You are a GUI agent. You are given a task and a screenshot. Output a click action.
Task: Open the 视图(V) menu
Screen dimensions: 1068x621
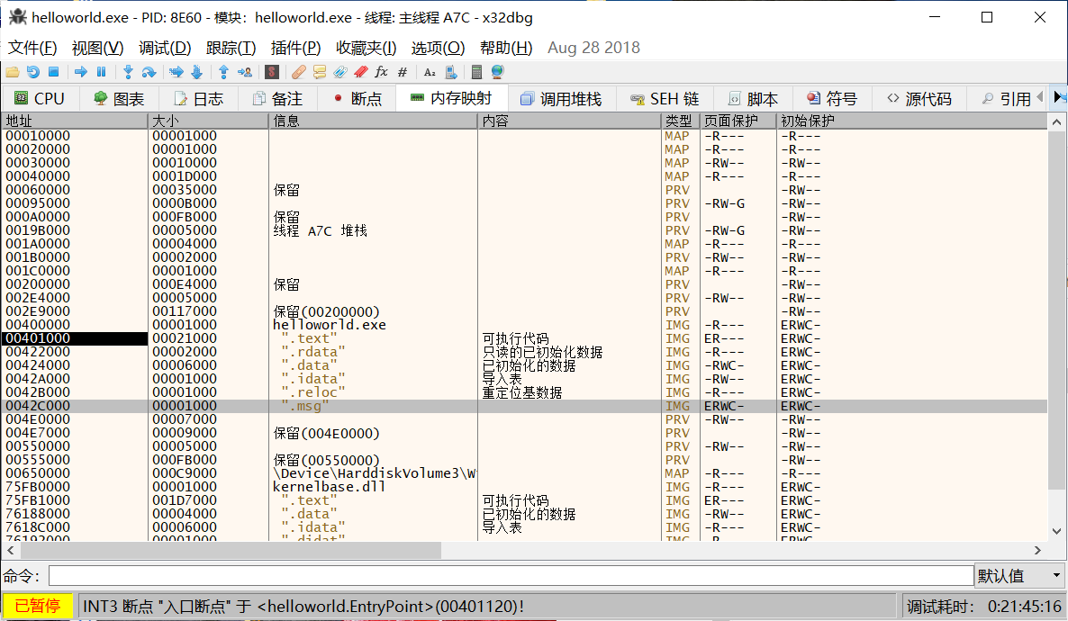(x=97, y=48)
